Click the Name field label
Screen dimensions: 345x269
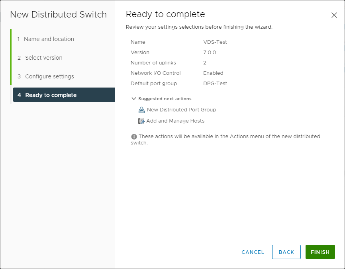(x=138, y=42)
